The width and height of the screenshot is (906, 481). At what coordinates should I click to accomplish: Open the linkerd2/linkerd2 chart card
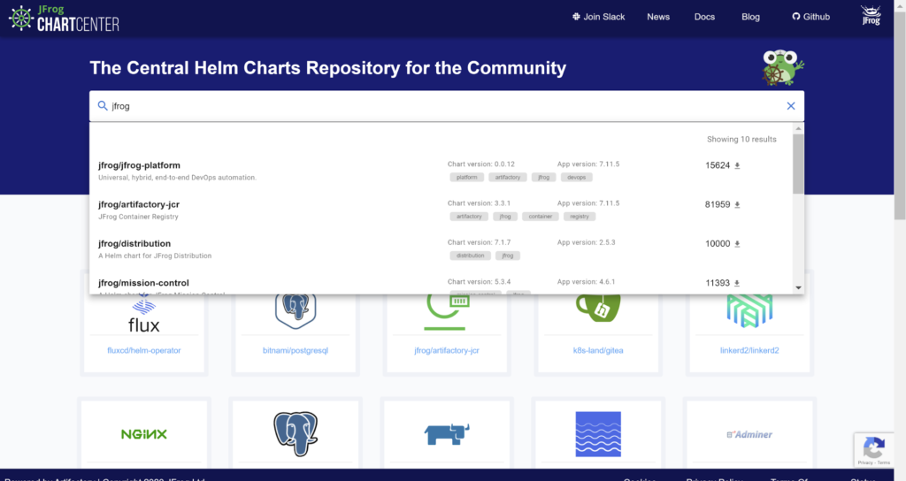(x=749, y=350)
